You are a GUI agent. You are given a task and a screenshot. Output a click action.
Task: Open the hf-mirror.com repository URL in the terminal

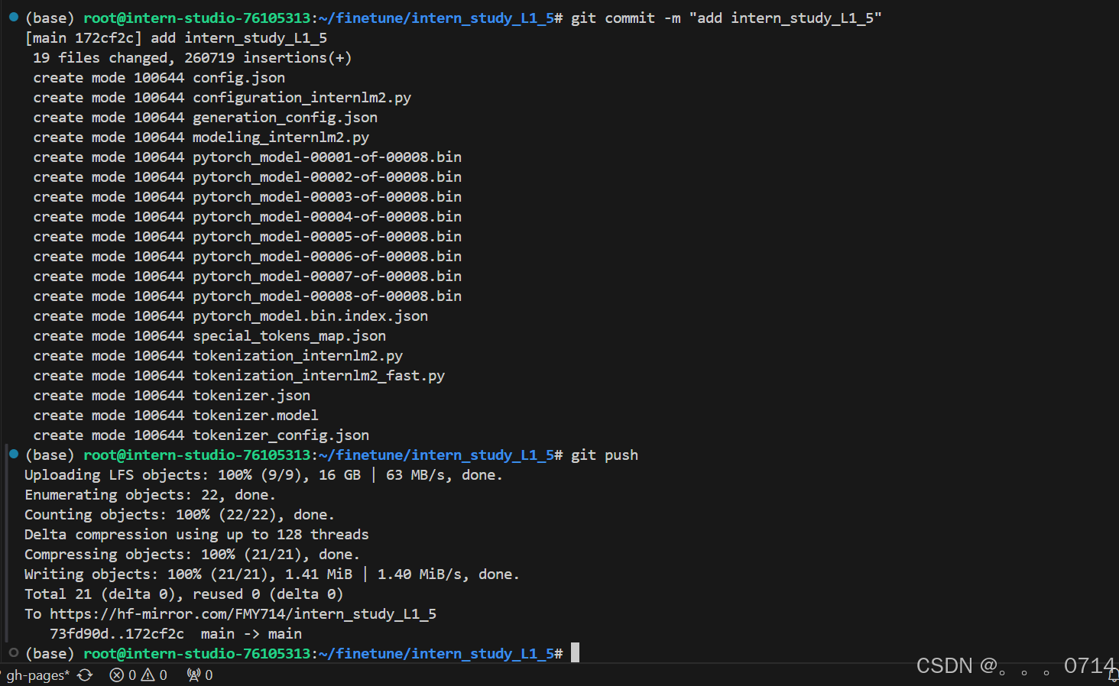243,613
